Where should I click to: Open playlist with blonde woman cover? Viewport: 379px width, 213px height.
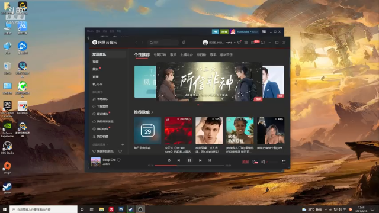click(271, 131)
